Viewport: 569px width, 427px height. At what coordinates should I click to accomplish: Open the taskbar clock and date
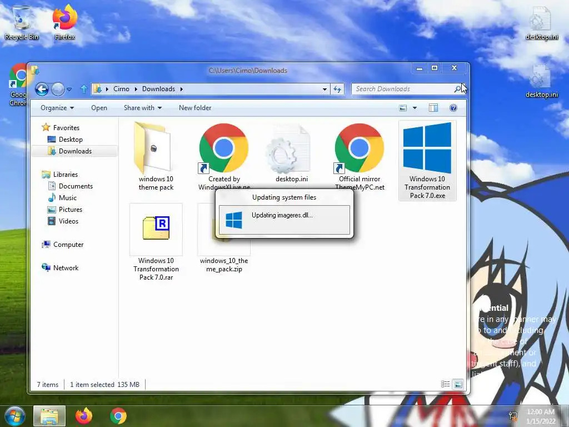tap(541, 416)
